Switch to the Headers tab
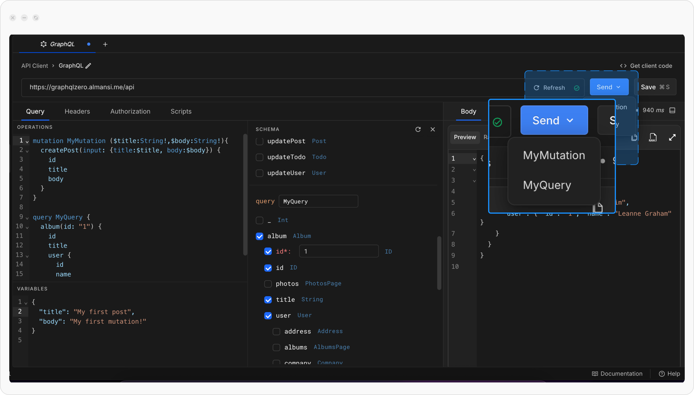This screenshot has width=694, height=395. pos(77,111)
